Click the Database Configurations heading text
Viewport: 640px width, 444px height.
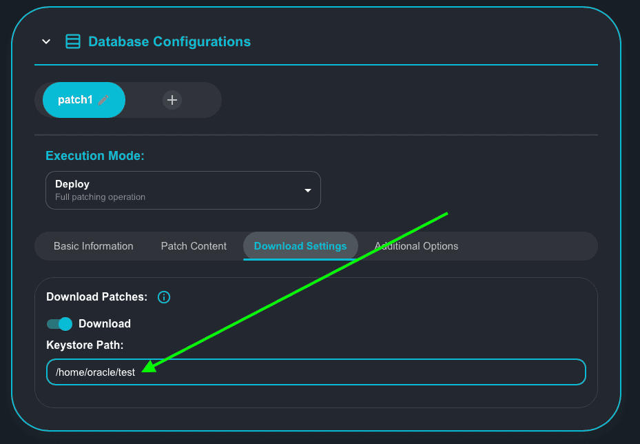pos(169,41)
